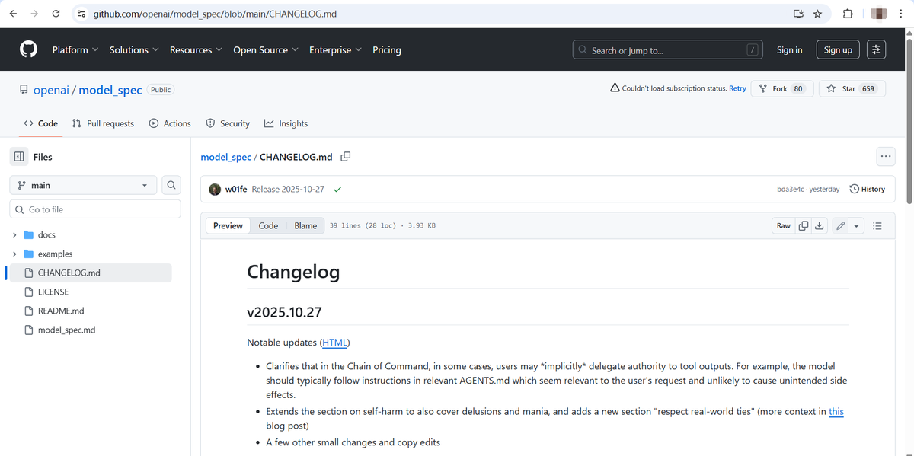Open the examples folder
This screenshot has width=914, height=456.
(55, 254)
